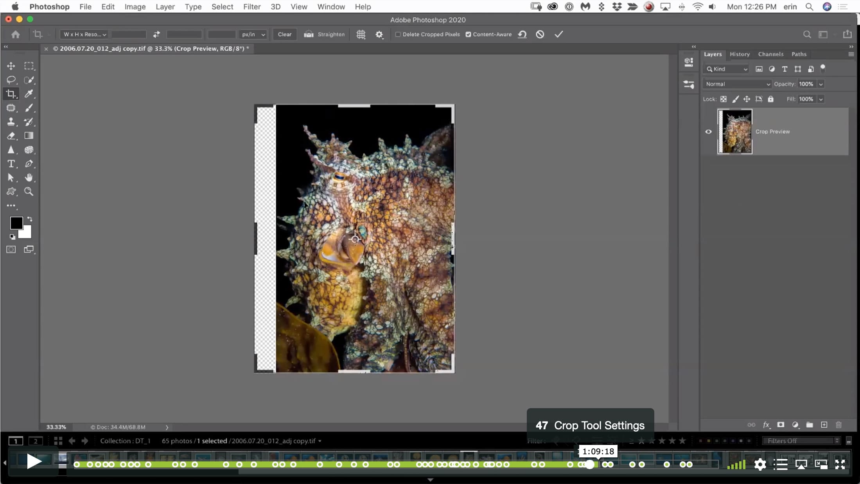This screenshot has width=860, height=484.
Task: Click the black foreground color swatch
Action: click(x=16, y=223)
